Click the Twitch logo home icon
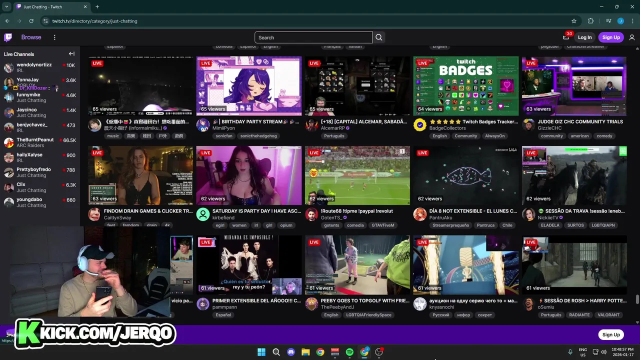 [x=8, y=37]
